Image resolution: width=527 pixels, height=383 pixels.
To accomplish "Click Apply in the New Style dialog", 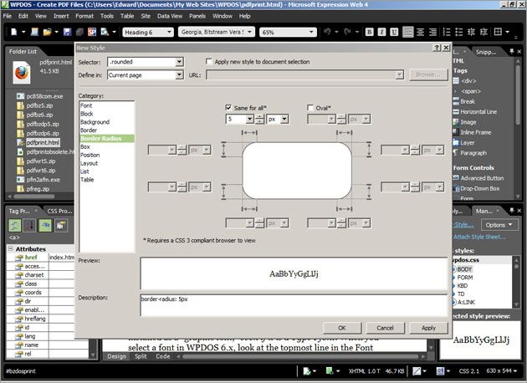I will point(428,328).
